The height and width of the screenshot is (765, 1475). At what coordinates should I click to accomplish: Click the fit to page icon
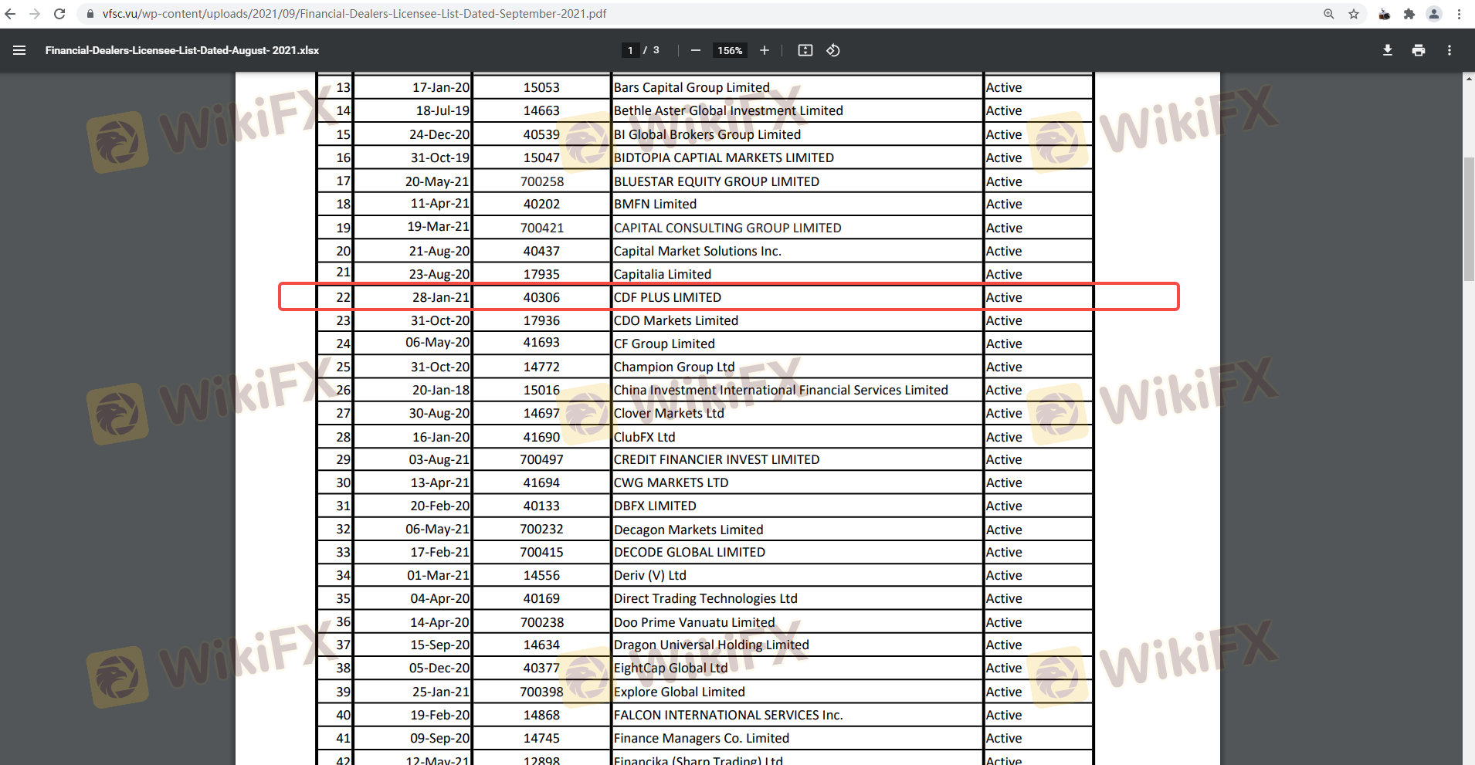point(805,50)
